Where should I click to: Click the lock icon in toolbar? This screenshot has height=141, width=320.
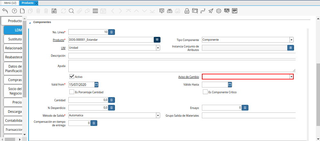point(187,11)
